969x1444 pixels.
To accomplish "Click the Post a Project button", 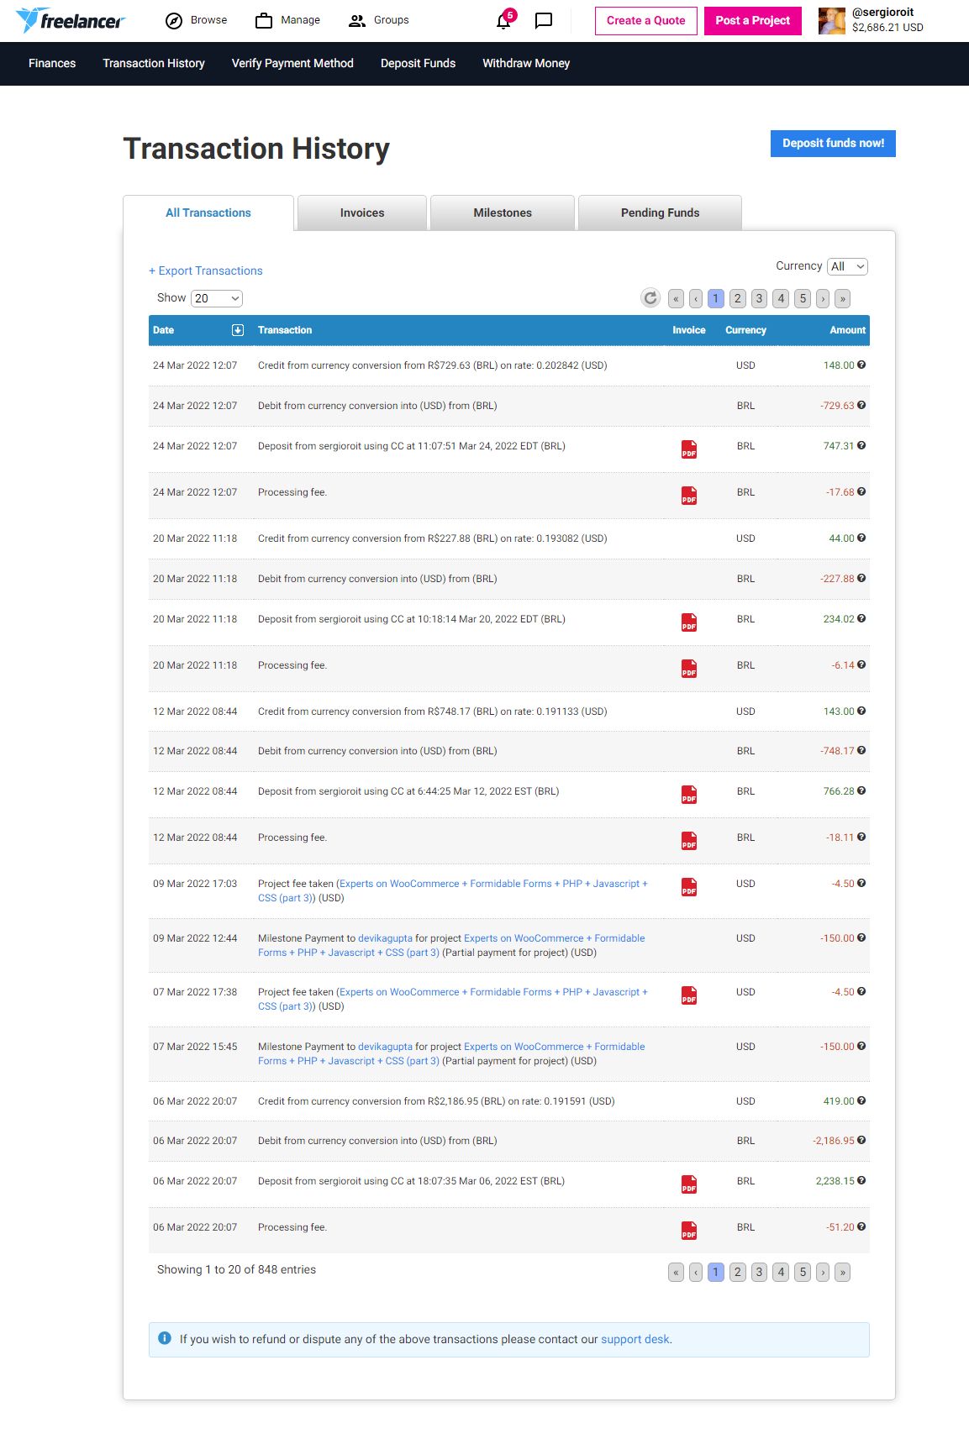I will pyautogui.click(x=752, y=20).
